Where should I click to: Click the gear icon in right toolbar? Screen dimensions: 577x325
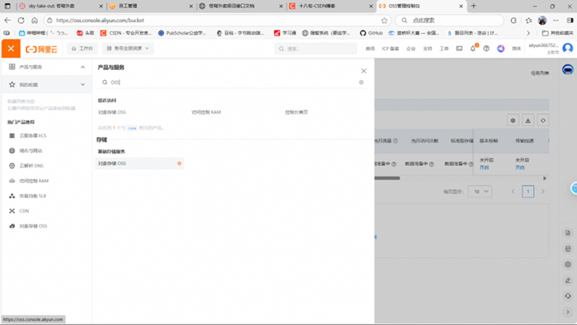click(568, 264)
